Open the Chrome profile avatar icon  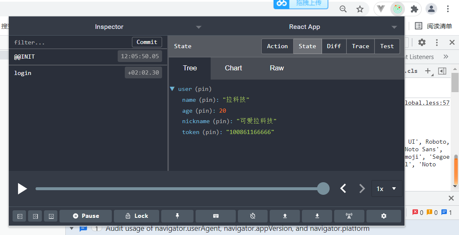pyautogui.click(x=431, y=9)
